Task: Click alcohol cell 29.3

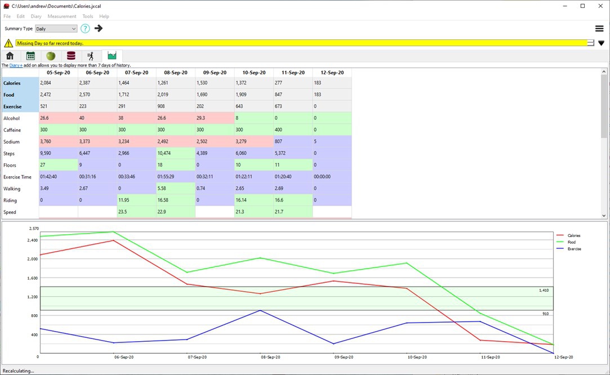Action: click(215, 118)
